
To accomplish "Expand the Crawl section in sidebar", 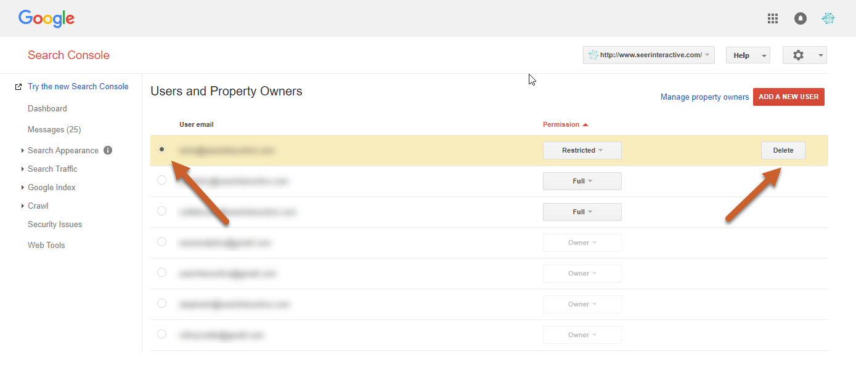I will coord(38,206).
